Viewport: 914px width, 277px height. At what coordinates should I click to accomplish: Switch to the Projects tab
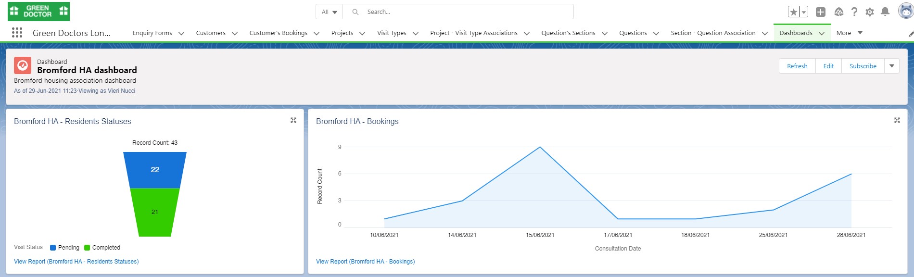pyautogui.click(x=342, y=33)
